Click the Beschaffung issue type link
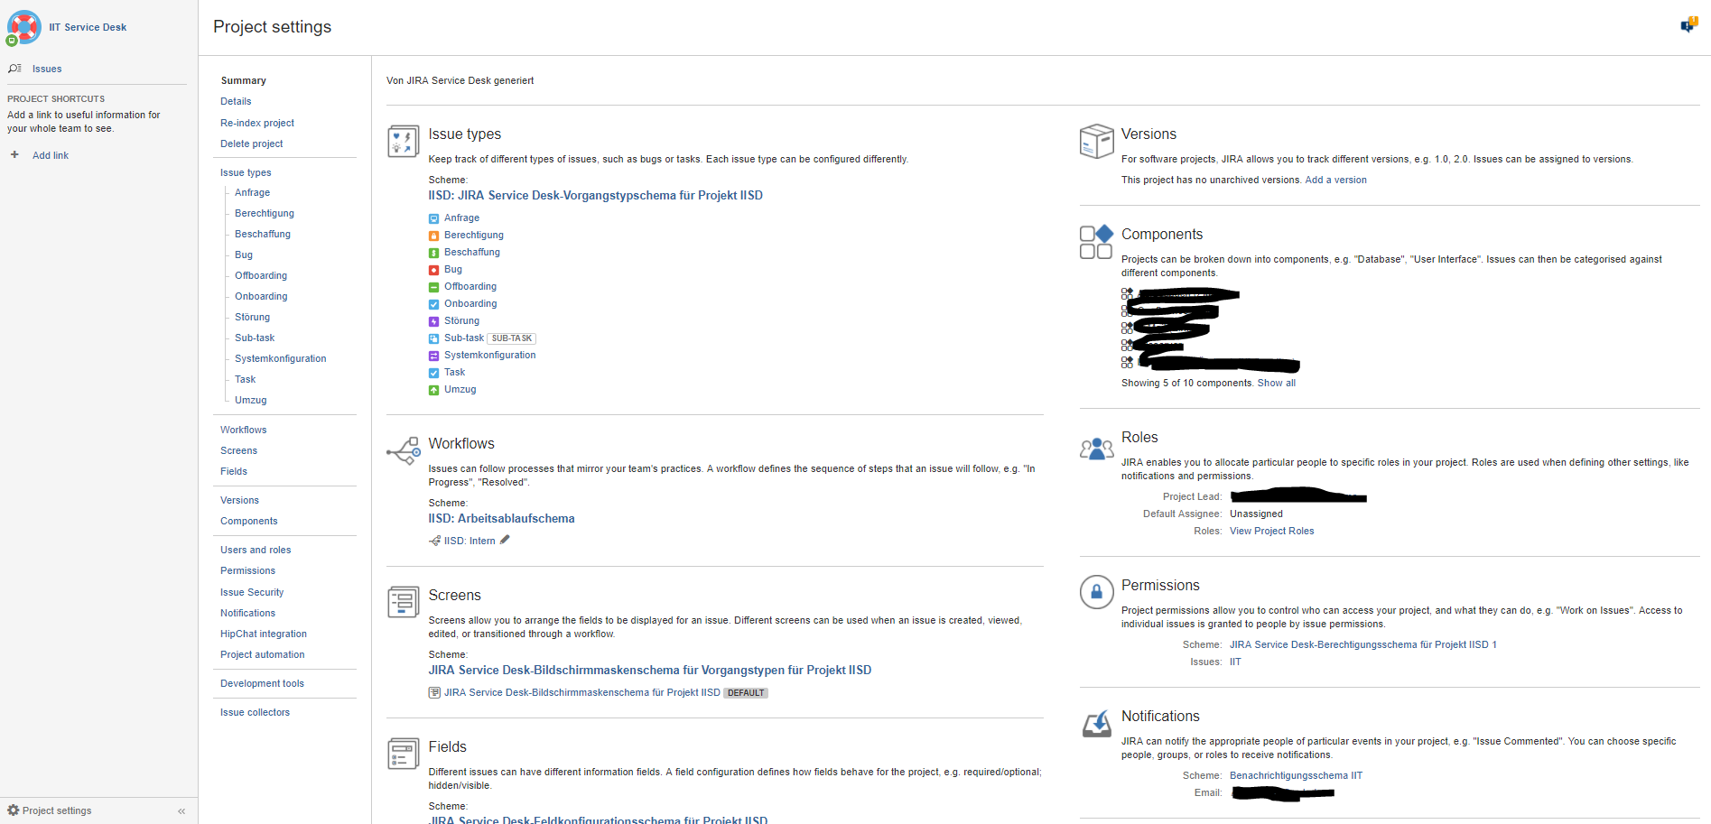1711x824 pixels. coord(471,252)
